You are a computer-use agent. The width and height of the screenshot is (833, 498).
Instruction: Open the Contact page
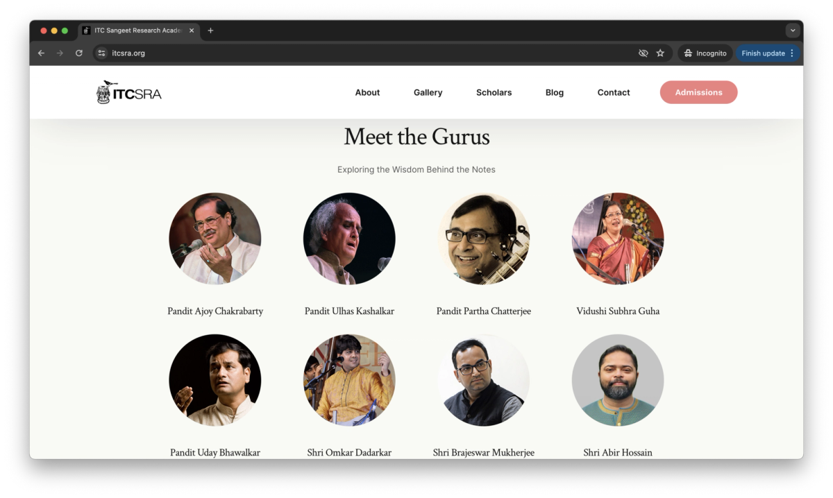(614, 92)
